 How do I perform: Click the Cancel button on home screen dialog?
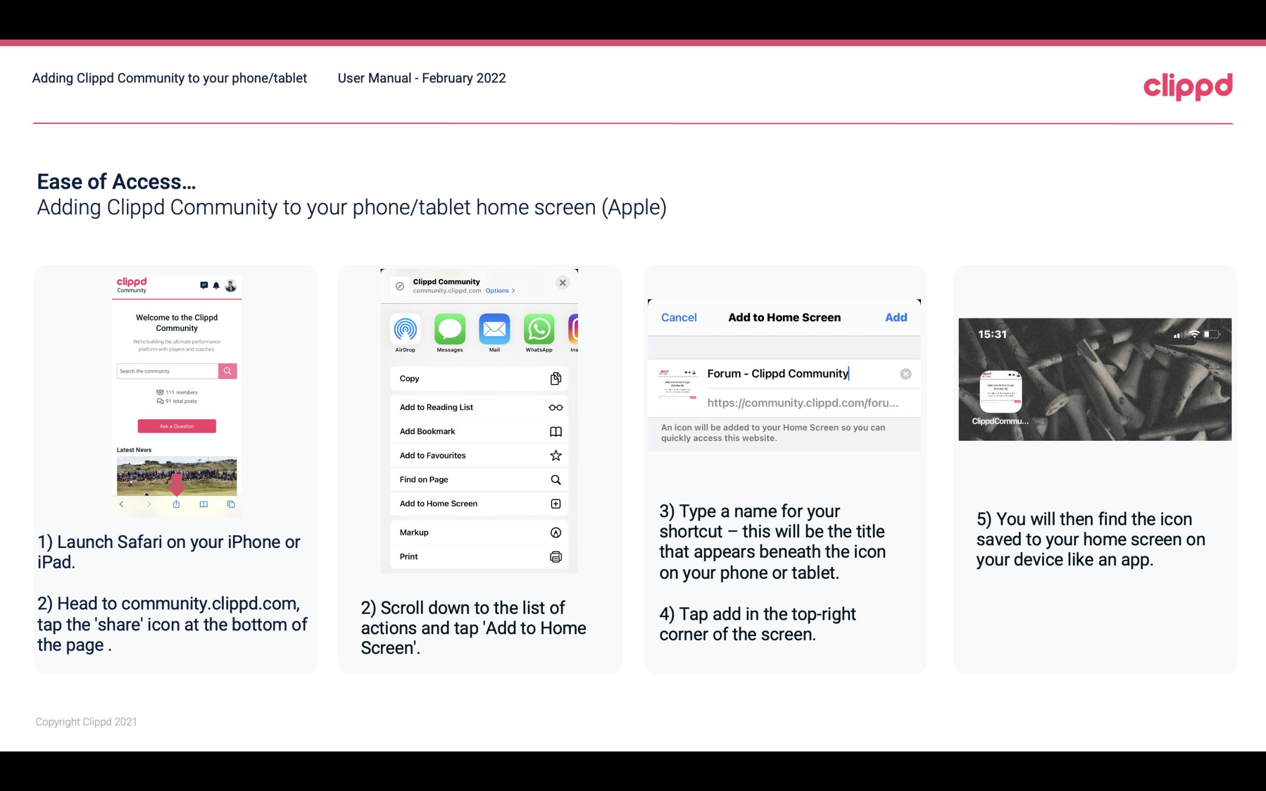point(678,317)
